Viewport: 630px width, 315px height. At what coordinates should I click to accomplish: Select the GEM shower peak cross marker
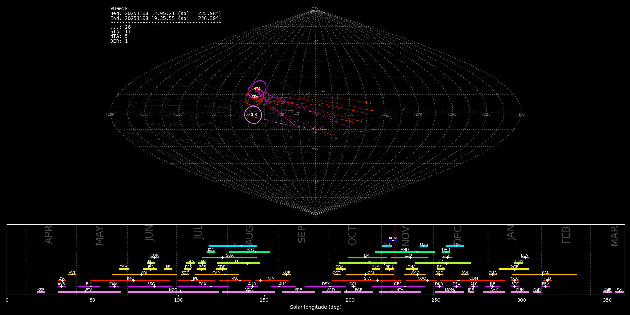(x=456, y=246)
